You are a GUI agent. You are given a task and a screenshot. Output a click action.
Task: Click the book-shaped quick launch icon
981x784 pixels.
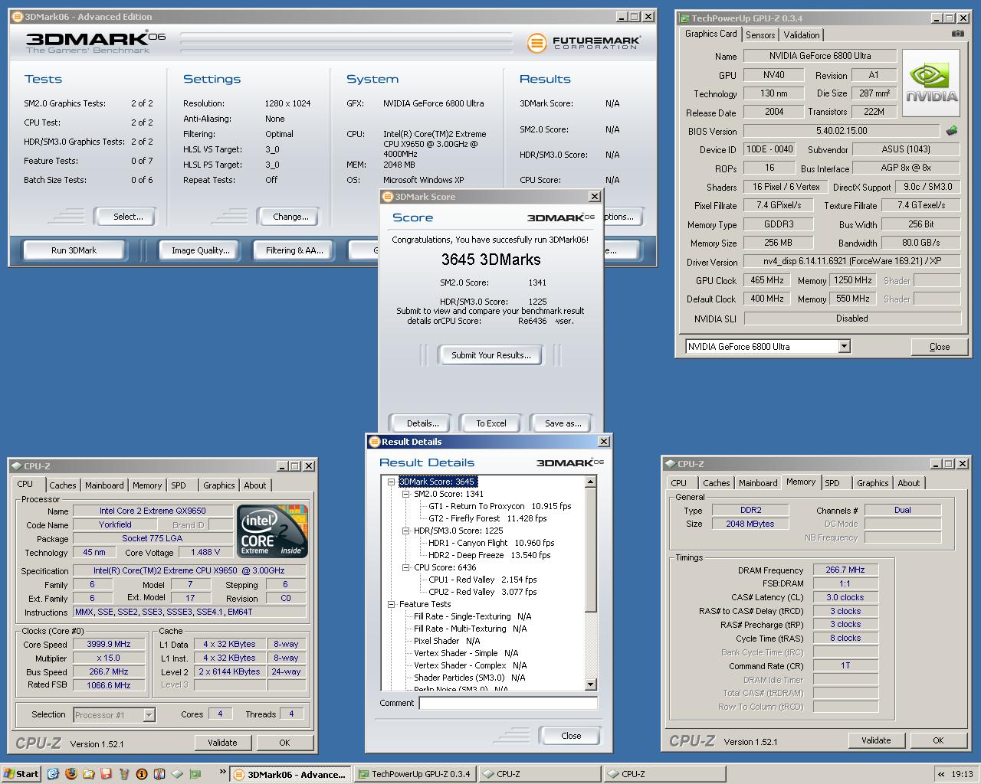159,773
